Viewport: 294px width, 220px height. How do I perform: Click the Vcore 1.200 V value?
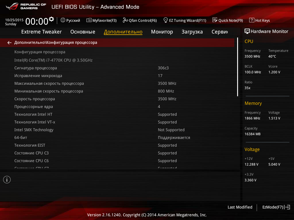274,72
